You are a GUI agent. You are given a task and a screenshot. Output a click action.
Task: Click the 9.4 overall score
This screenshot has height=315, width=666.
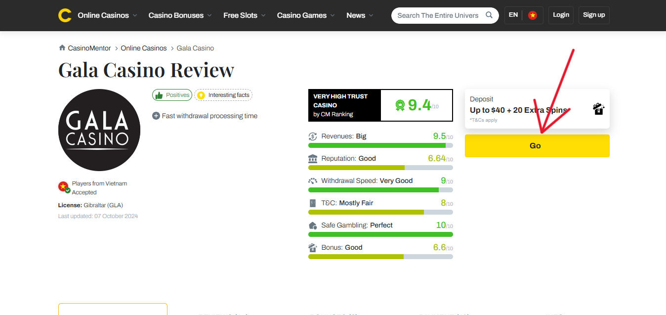point(419,105)
